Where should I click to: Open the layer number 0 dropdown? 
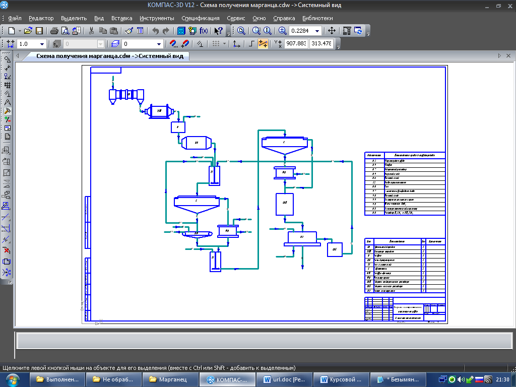point(159,44)
